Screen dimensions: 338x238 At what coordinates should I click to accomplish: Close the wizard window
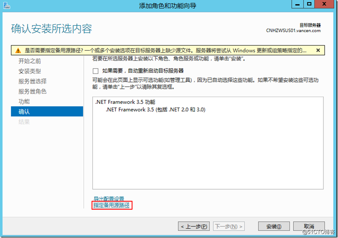pos(324,4)
